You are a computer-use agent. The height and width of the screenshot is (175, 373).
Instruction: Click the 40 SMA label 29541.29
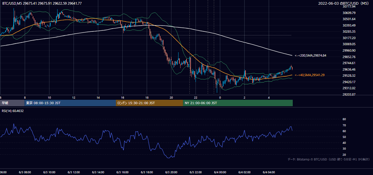click(310, 75)
